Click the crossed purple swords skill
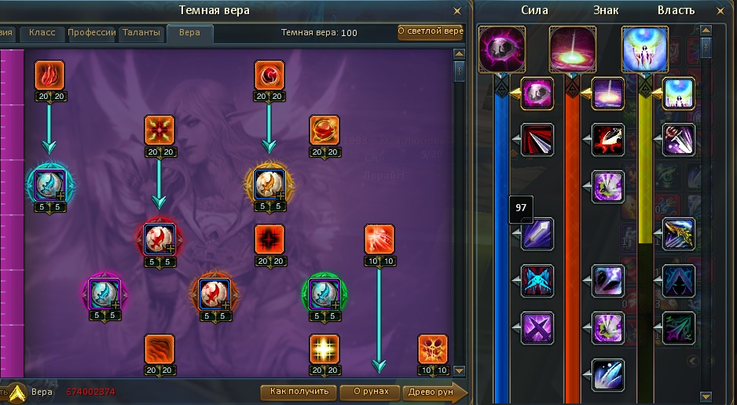Viewport: 737px width, 405px height. pyautogui.click(x=537, y=327)
